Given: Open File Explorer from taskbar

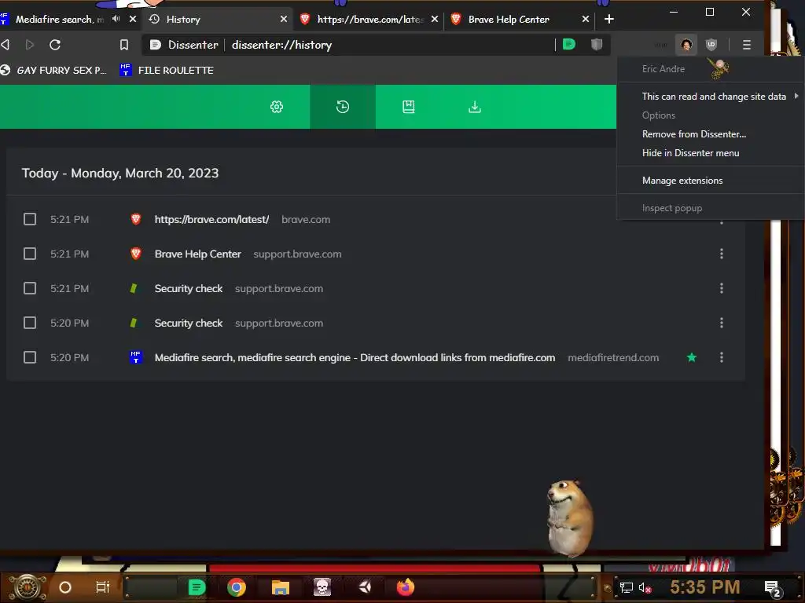Looking at the screenshot, I should pos(281,587).
